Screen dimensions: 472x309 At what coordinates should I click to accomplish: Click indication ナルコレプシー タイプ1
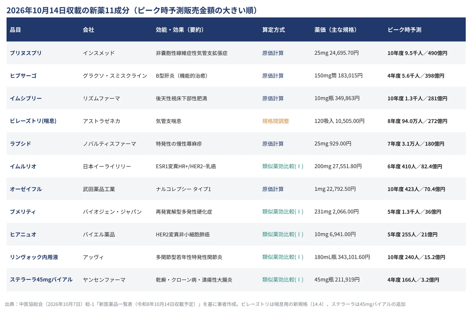tap(183, 189)
